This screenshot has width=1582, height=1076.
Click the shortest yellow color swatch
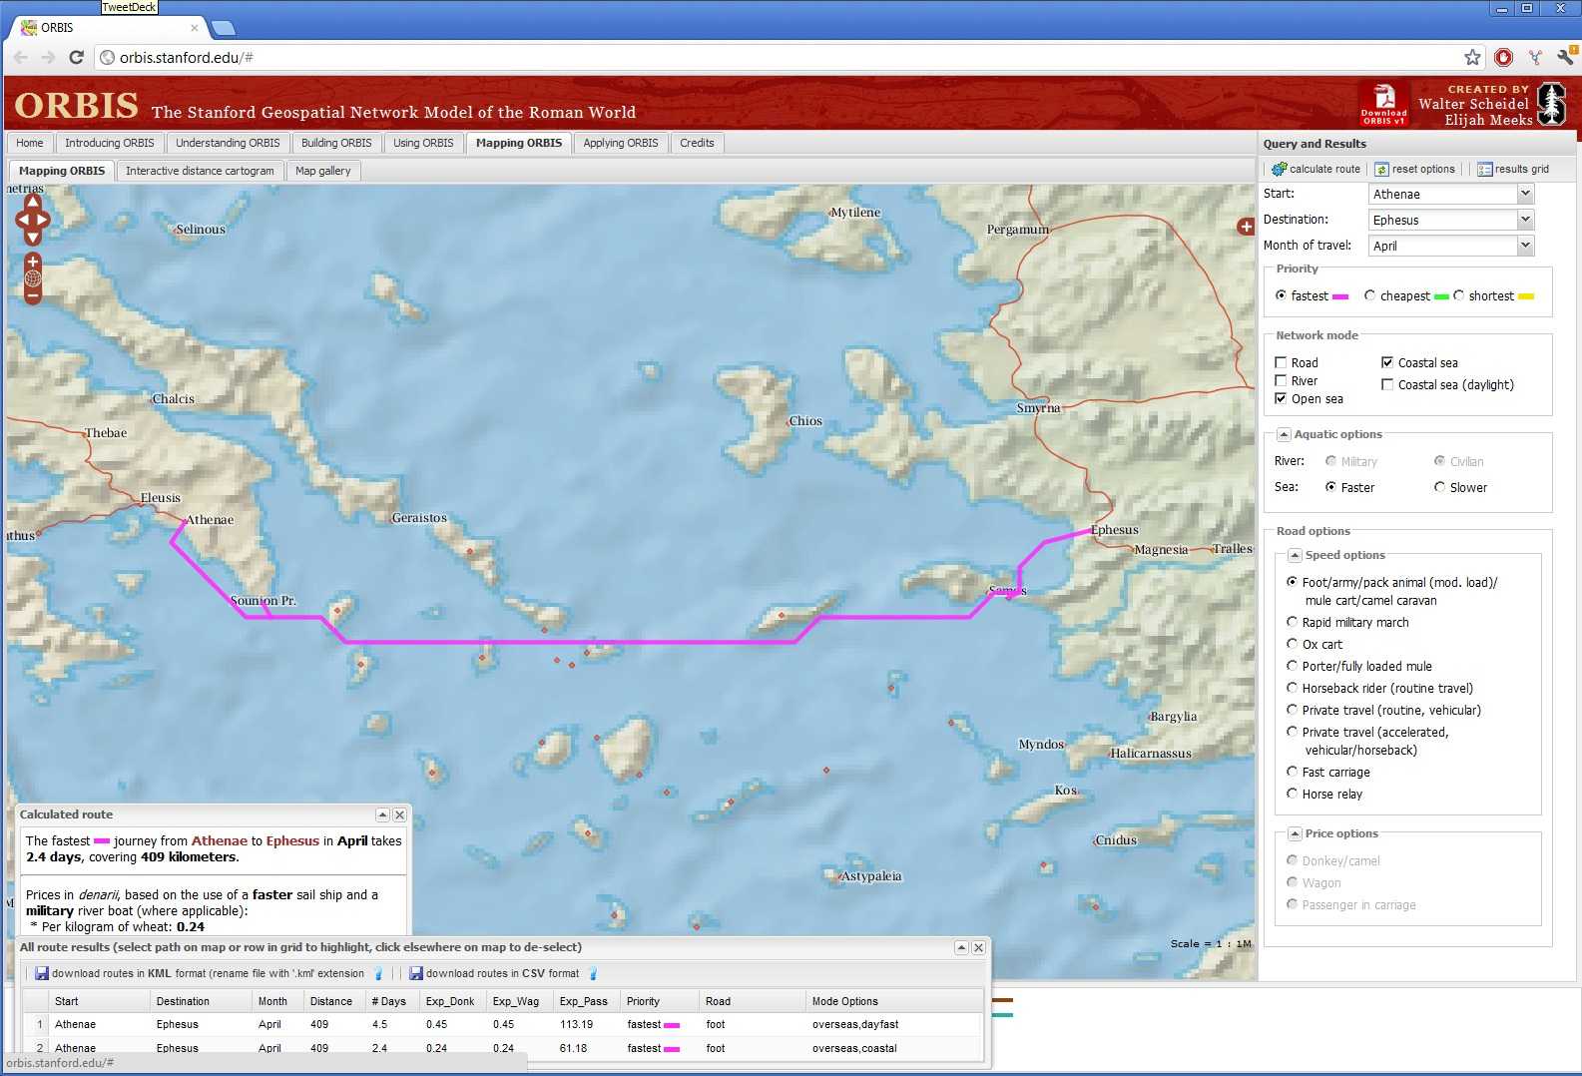tap(1526, 296)
